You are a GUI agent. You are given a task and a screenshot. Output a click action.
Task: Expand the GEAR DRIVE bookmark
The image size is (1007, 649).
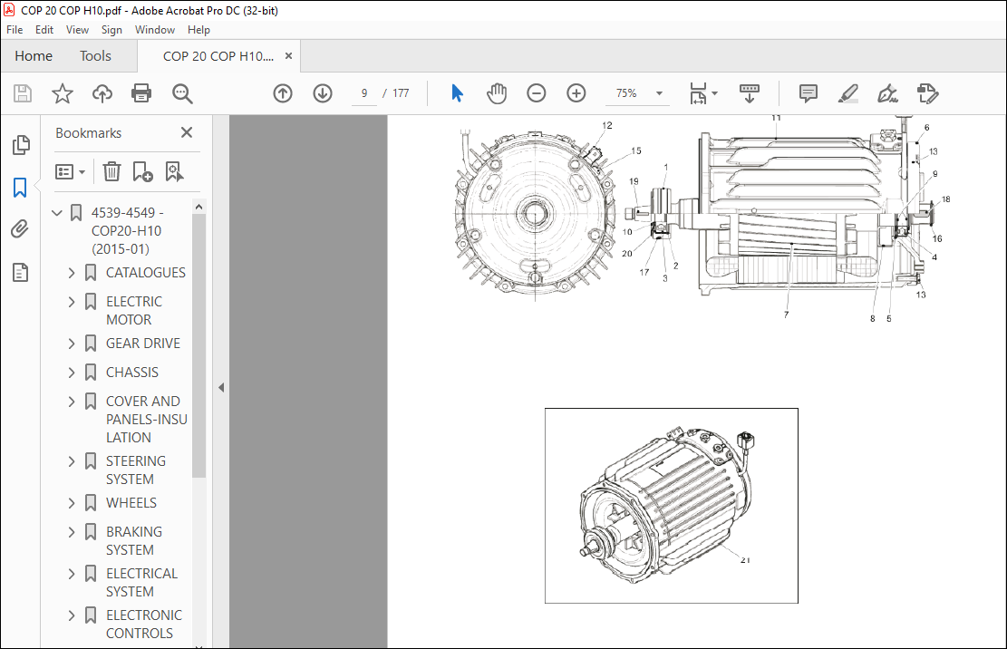tap(72, 344)
